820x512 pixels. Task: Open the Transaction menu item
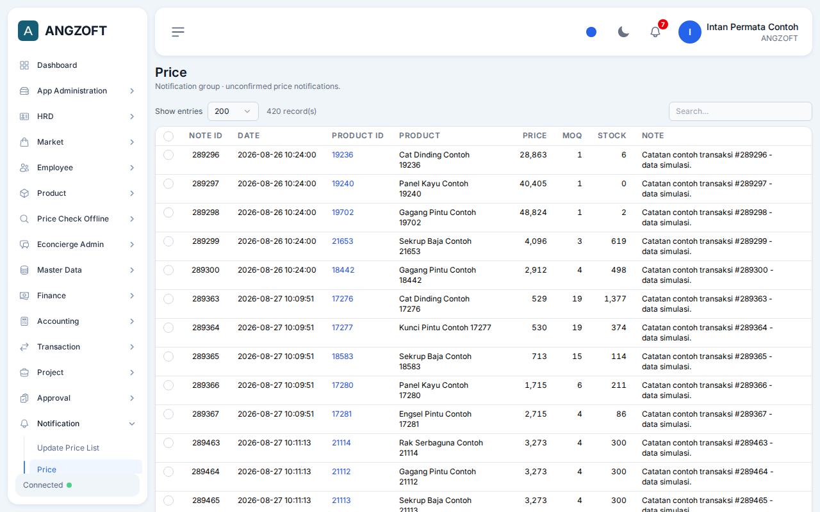click(x=78, y=347)
